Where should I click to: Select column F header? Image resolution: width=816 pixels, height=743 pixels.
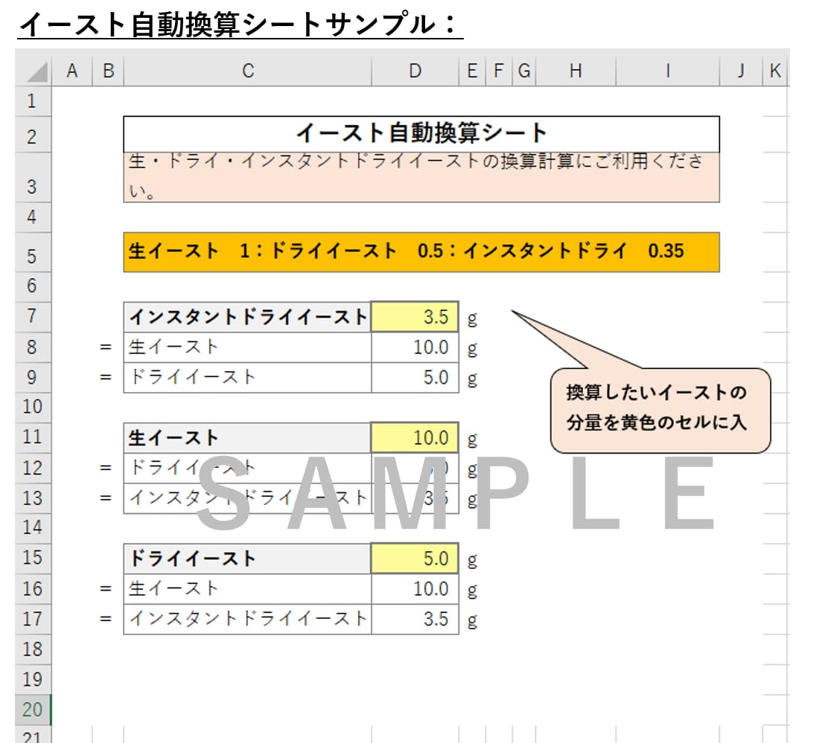click(499, 71)
